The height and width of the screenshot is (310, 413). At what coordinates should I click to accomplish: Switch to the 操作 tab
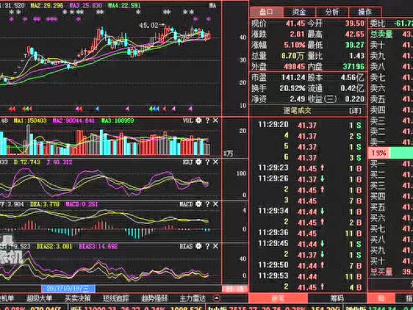click(x=365, y=12)
